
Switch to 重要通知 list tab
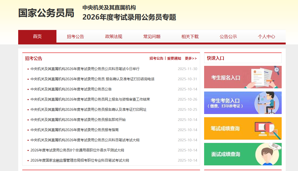(x=174, y=58)
